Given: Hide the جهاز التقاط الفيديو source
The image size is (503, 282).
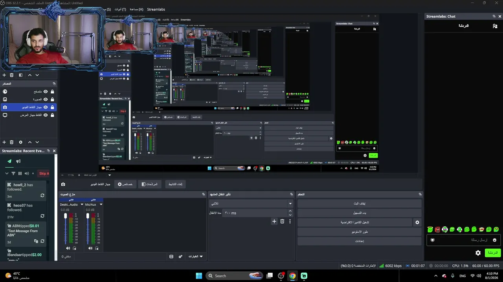Looking at the screenshot, I should [46, 107].
